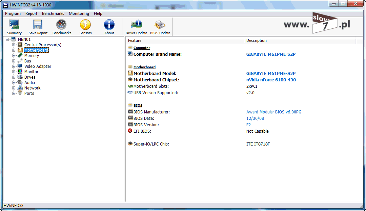The height and width of the screenshot is (211, 366).
Task: Click the HWiNFO32 title bar icon
Action: coord(5,5)
